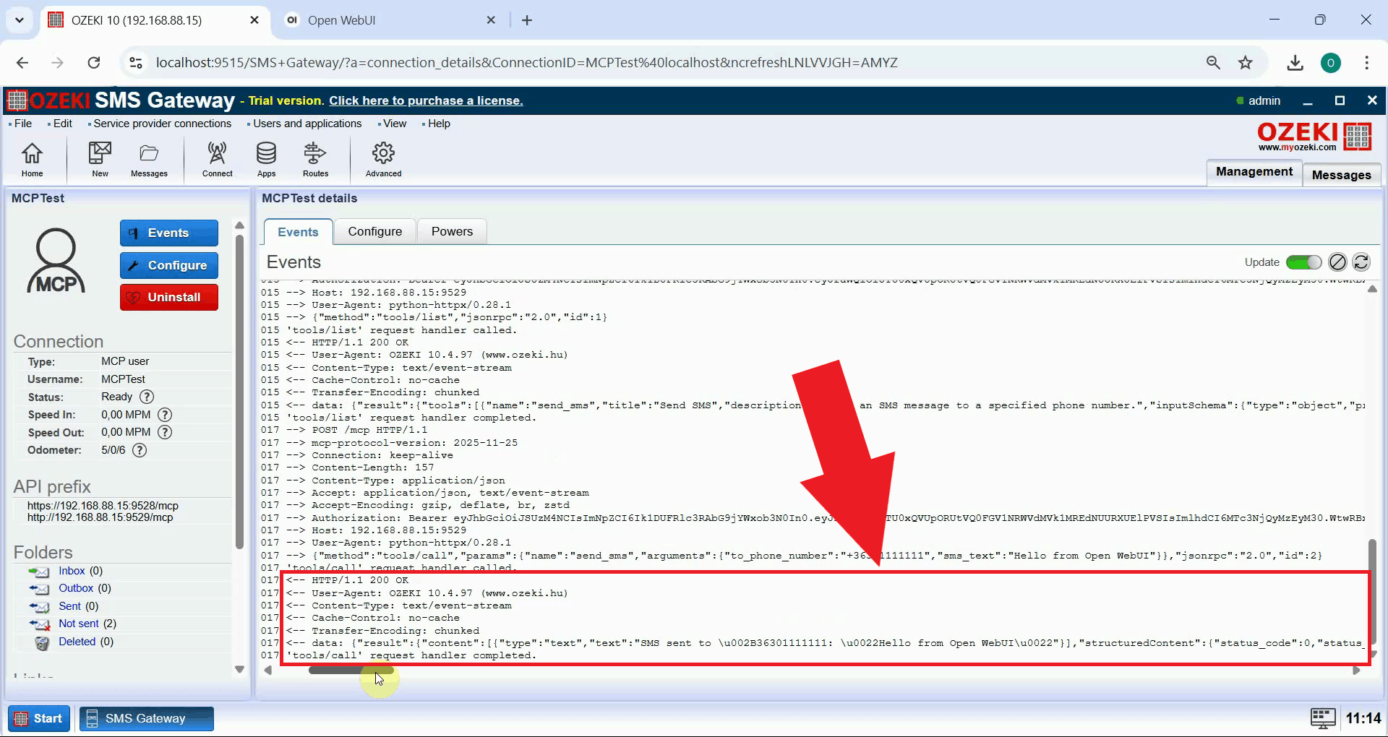Click the help icon next to Speed Out
The height and width of the screenshot is (737, 1388).
(165, 432)
